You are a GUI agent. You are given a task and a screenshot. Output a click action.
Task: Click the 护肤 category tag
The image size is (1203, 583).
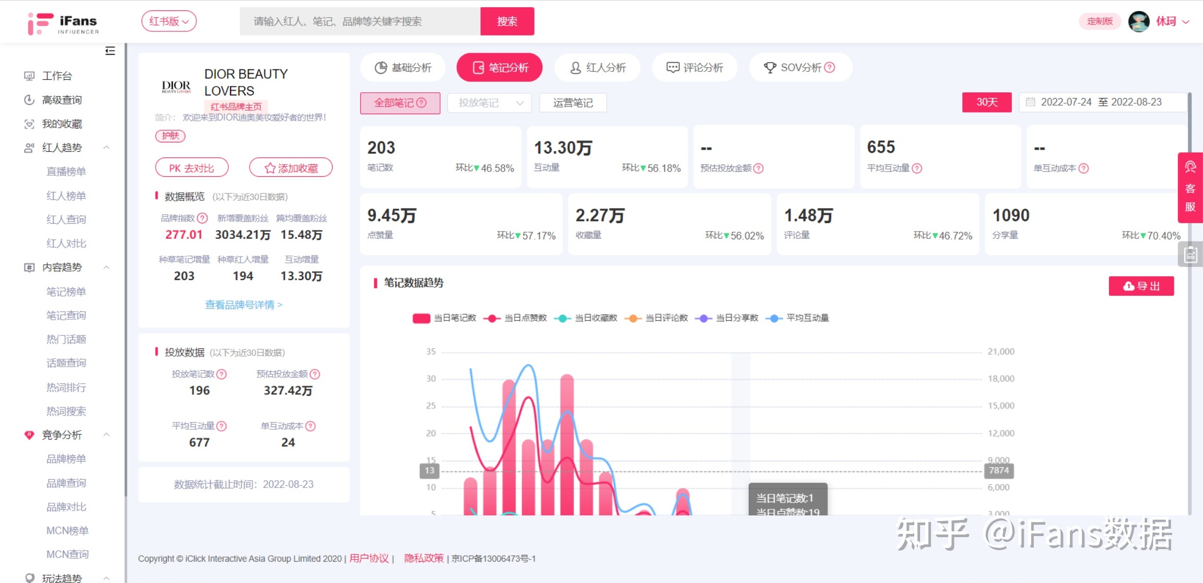pos(170,136)
